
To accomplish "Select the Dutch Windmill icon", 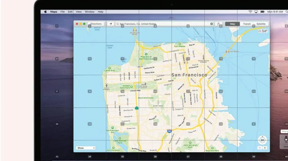I will click(106, 85).
